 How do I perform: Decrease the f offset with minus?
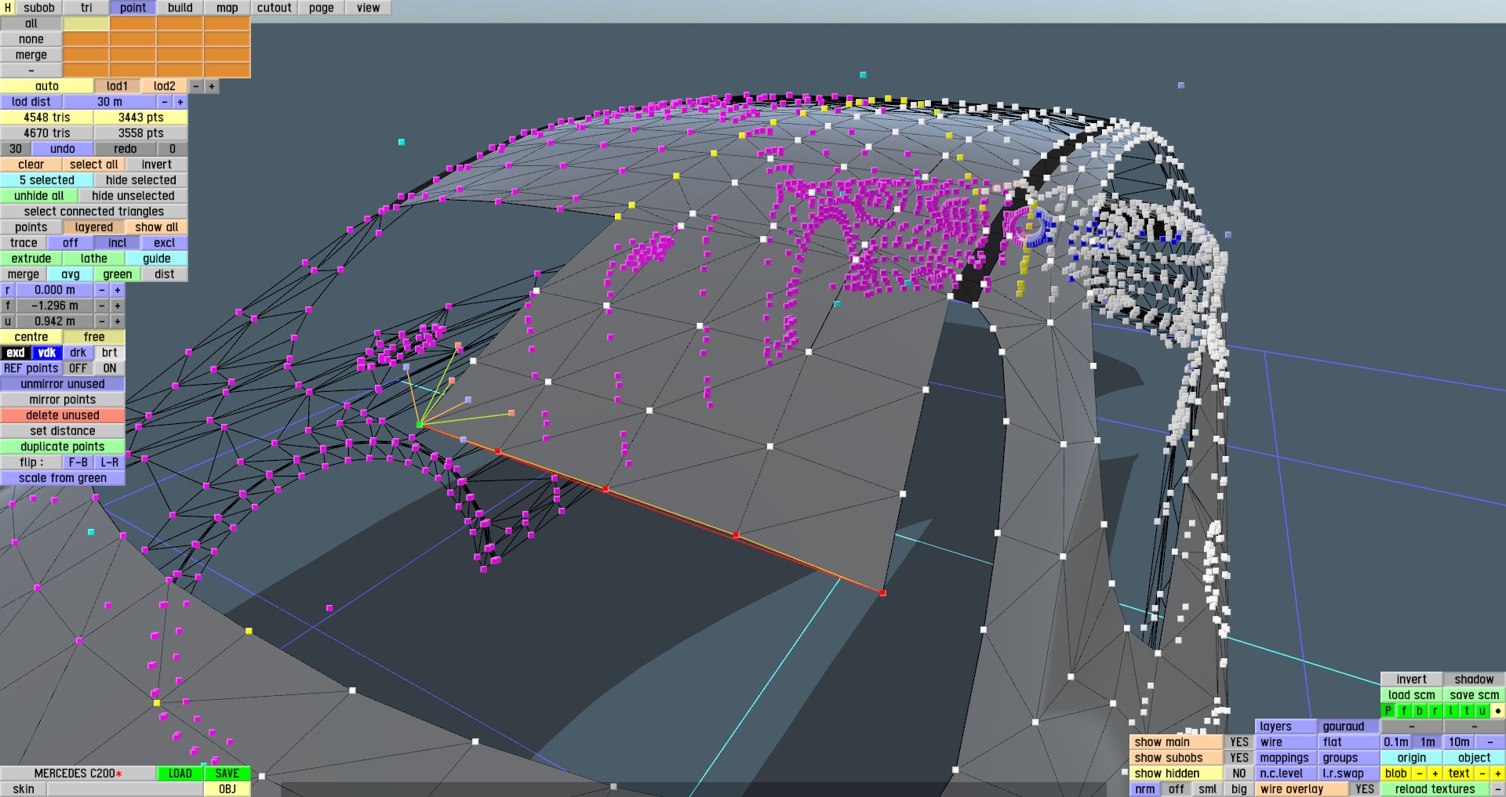tap(102, 306)
